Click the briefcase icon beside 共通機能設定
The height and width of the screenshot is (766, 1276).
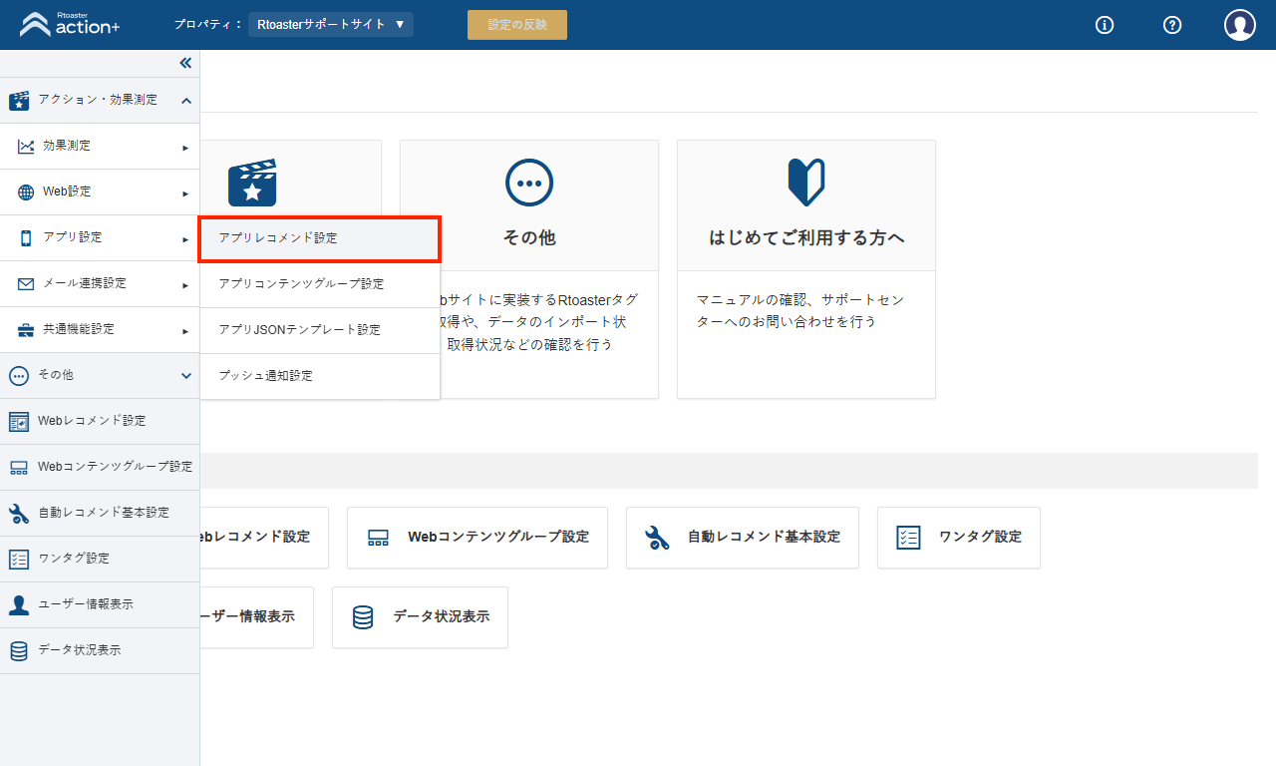(x=26, y=330)
